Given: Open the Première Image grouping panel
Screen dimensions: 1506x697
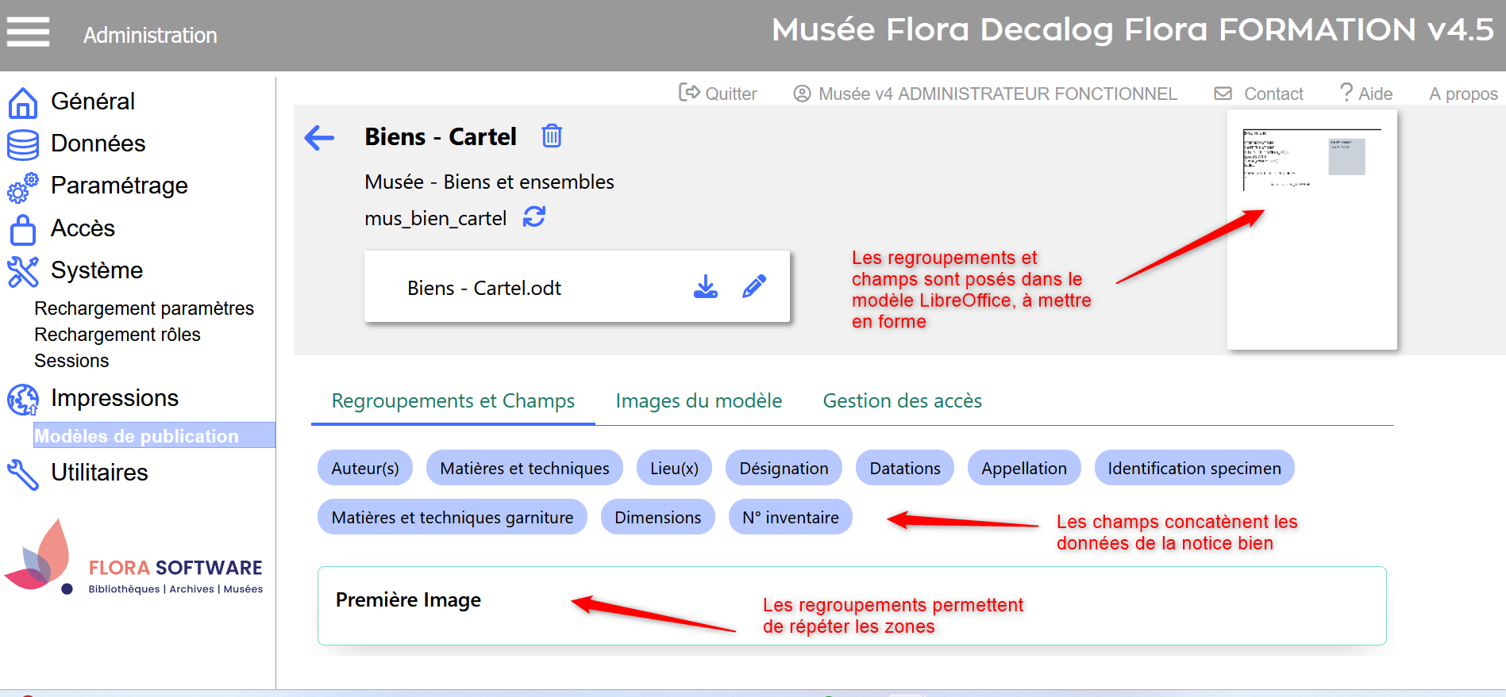Looking at the screenshot, I should tap(408, 600).
